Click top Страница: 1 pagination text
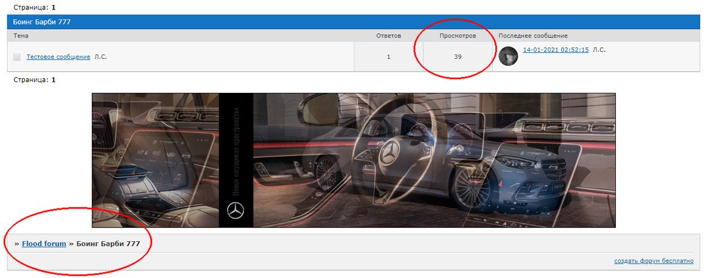The image size is (712, 278). point(34,8)
